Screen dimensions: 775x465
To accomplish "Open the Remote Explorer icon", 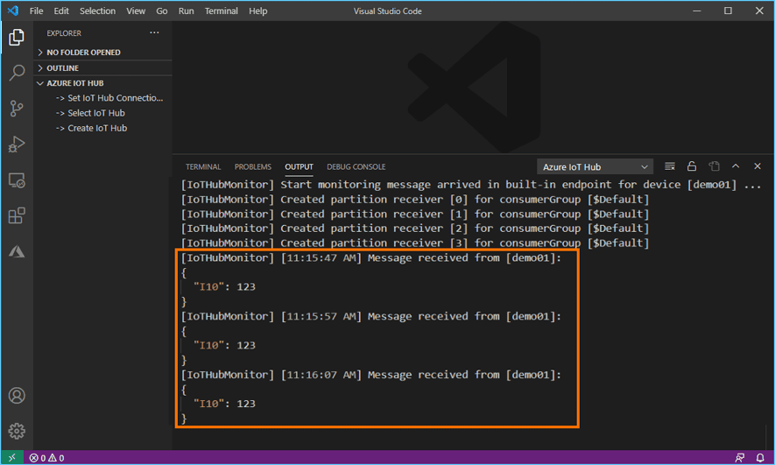I will [17, 180].
